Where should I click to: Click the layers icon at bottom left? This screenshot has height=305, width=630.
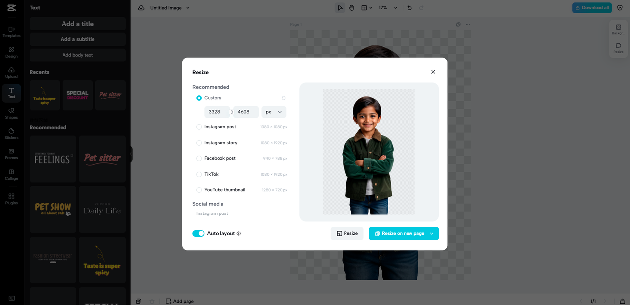pos(139,301)
